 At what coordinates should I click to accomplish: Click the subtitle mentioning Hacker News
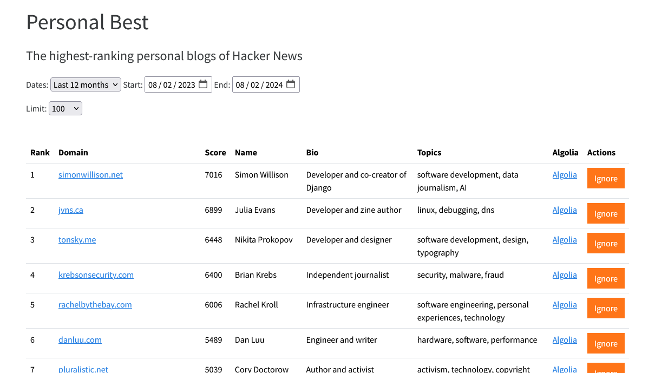164,56
